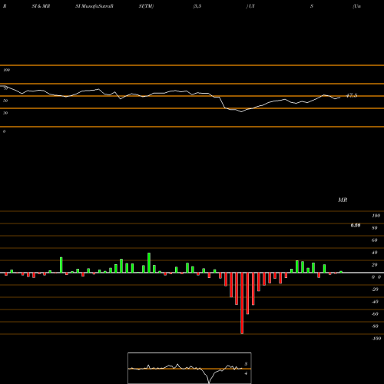384x384 pixels.
Task: Click the '40' label on MR axis
Action: (375, 253)
